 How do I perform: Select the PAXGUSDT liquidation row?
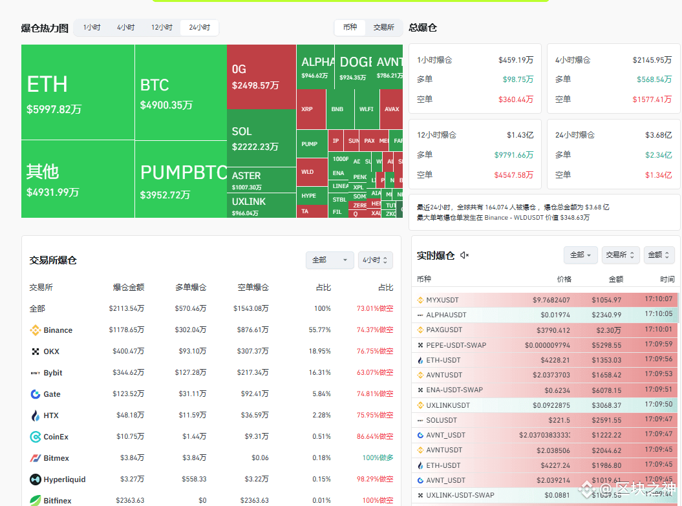tap(546, 330)
